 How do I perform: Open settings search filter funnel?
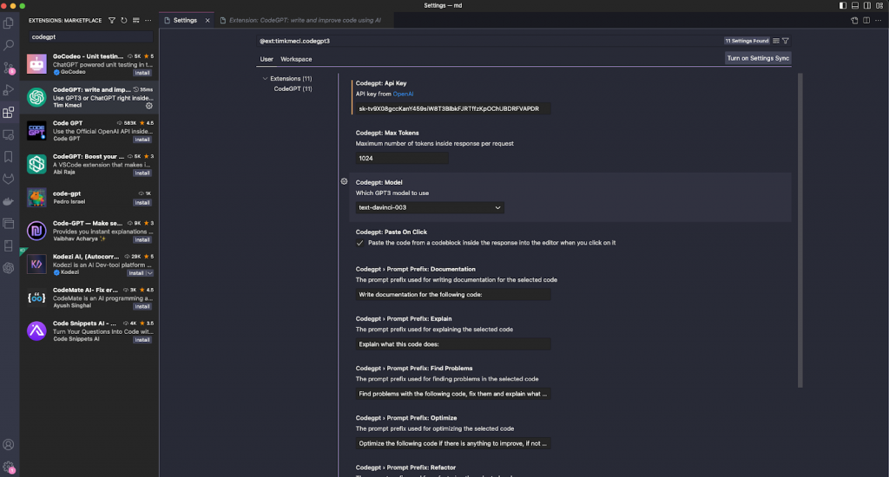point(786,41)
